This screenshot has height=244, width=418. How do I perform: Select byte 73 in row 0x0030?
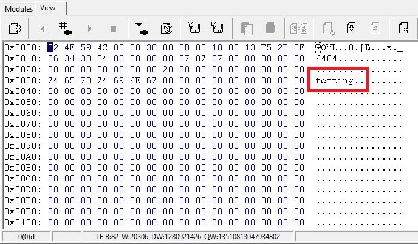(x=86, y=81)
